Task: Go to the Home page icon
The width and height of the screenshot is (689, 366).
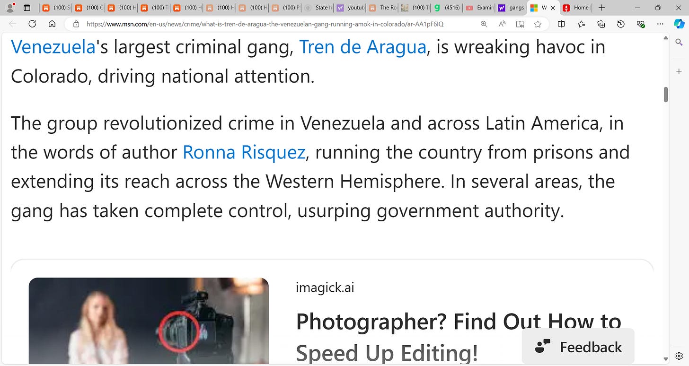Action: (x=52, y=24)
